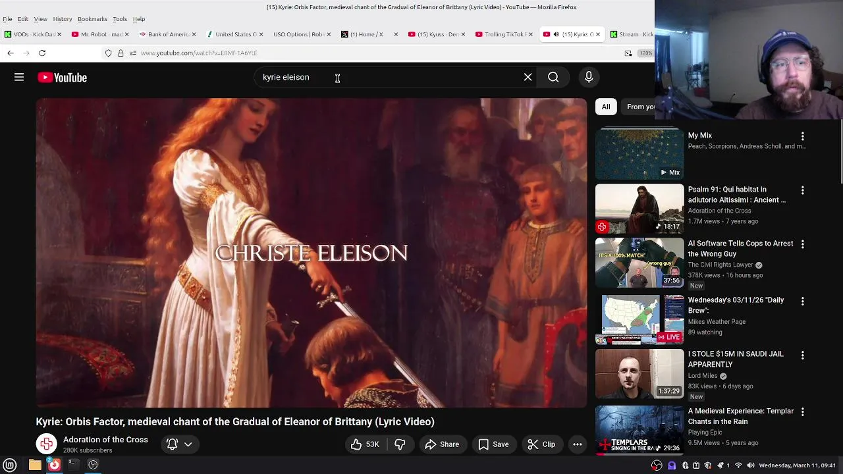Run search with the magnifier button

pyautogui.click(x=553, y=77)
